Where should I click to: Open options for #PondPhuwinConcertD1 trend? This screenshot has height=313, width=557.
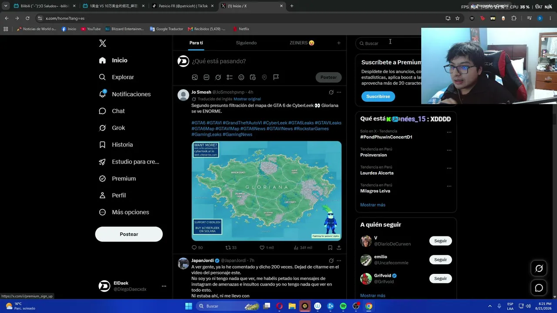click(x=449, y=132)
